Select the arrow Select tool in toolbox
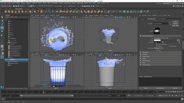Screen dimensions: 184x103 point(2,17)
